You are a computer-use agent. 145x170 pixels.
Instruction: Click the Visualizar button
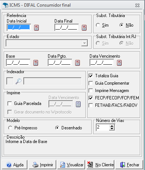pos(71,165)
